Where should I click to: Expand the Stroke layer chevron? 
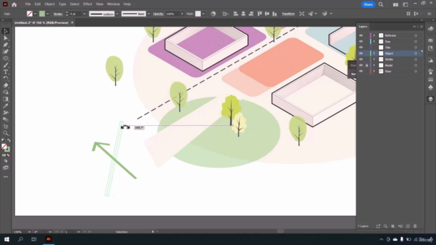pyautogui.click(x=374, y=59)
